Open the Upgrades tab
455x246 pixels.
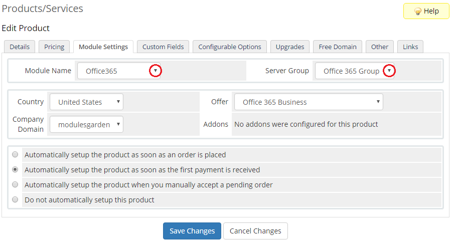pyautogui.click(x=290, y=47)
